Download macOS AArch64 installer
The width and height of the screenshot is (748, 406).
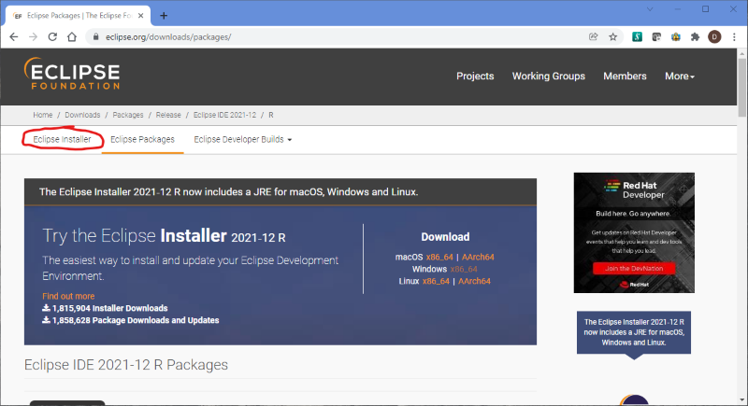[478, 257]
